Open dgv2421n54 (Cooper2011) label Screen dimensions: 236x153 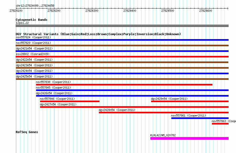point(34,48)
